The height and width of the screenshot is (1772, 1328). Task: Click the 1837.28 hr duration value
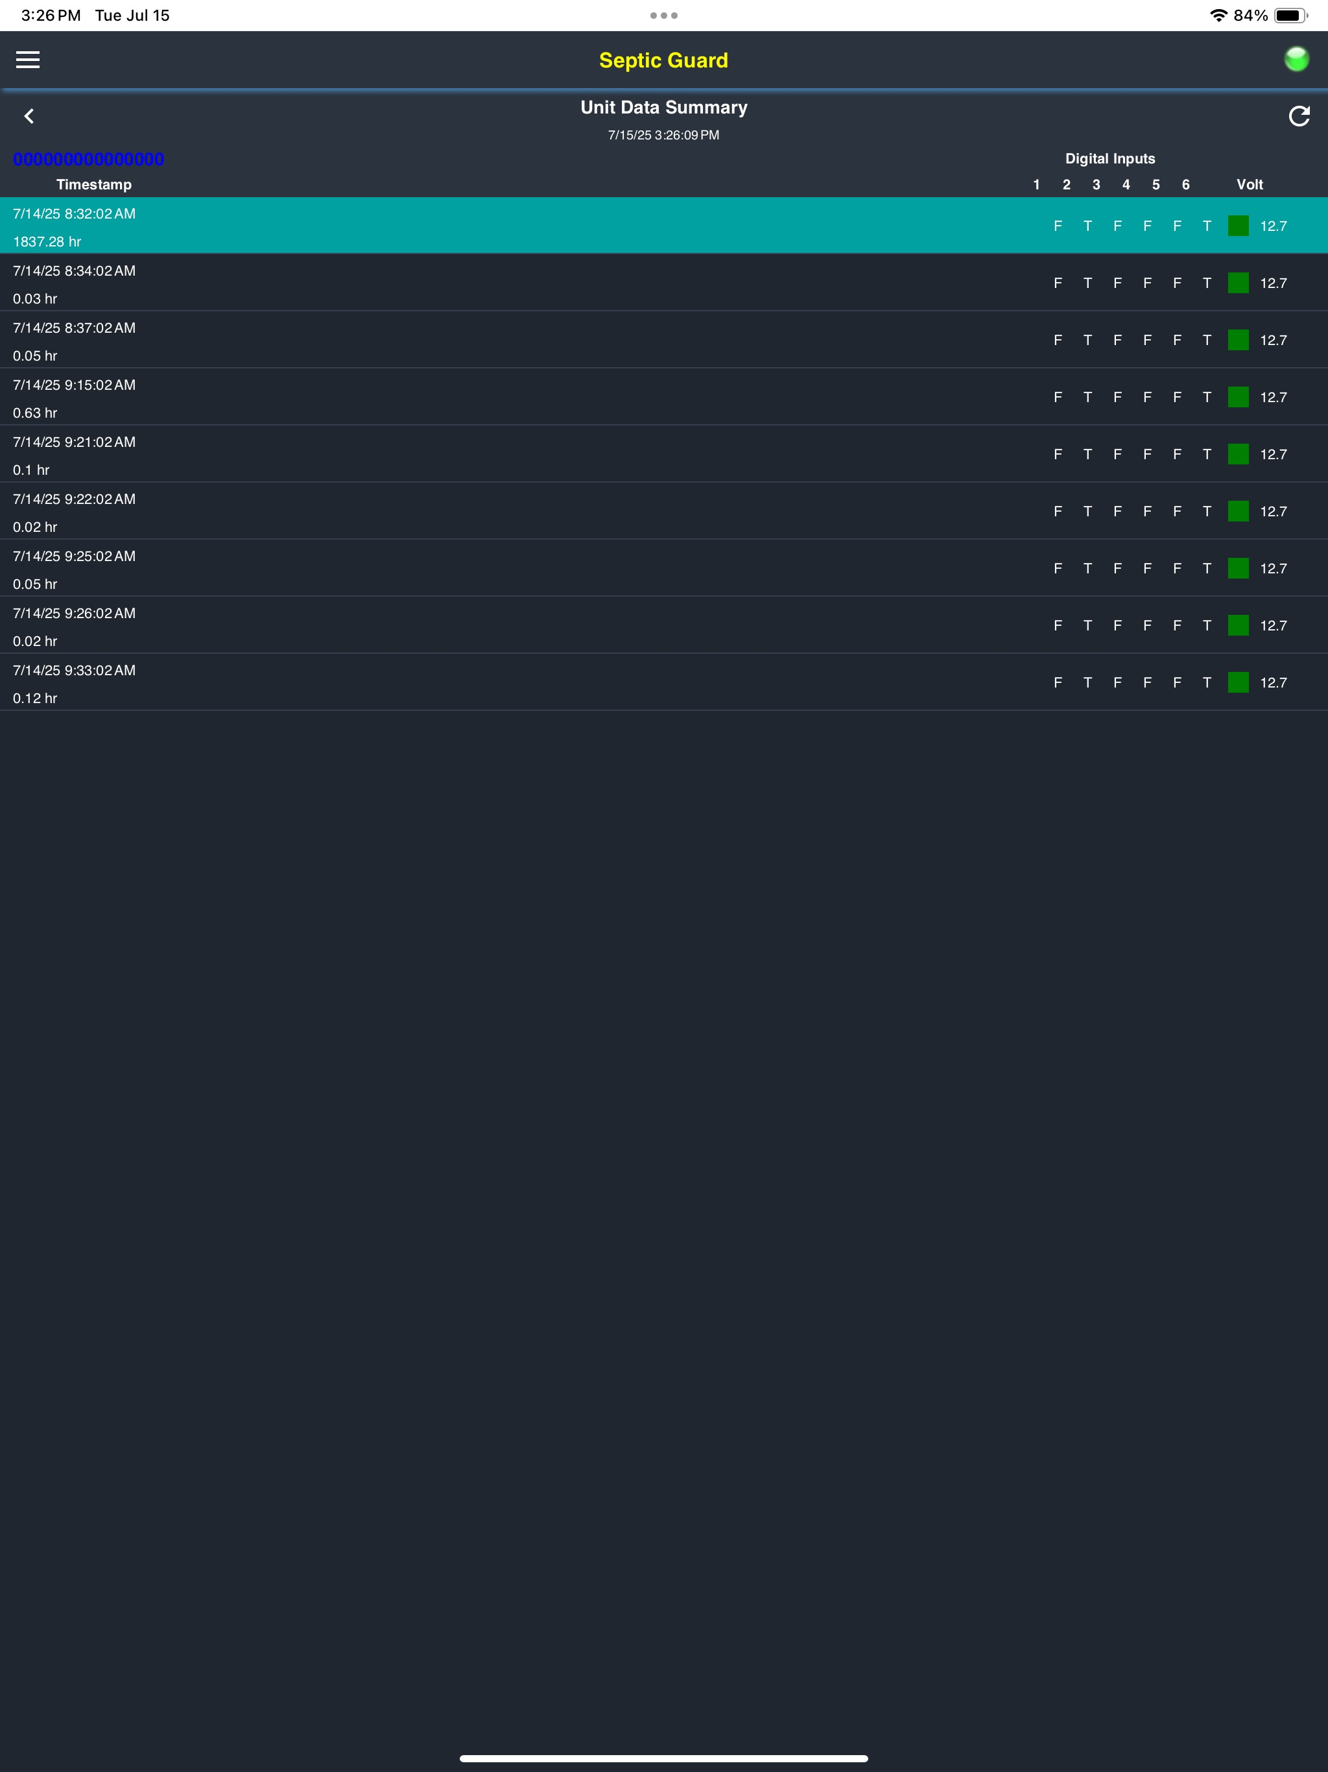point(47,242)
